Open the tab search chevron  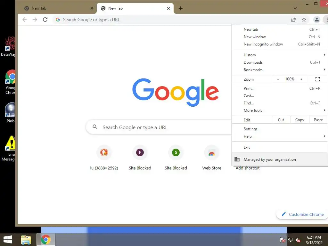tap(295, 8)
